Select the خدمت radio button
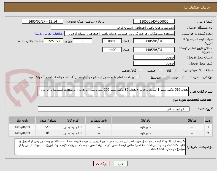Viewport: 217px width, 171px height. click(x=160, y=70)
